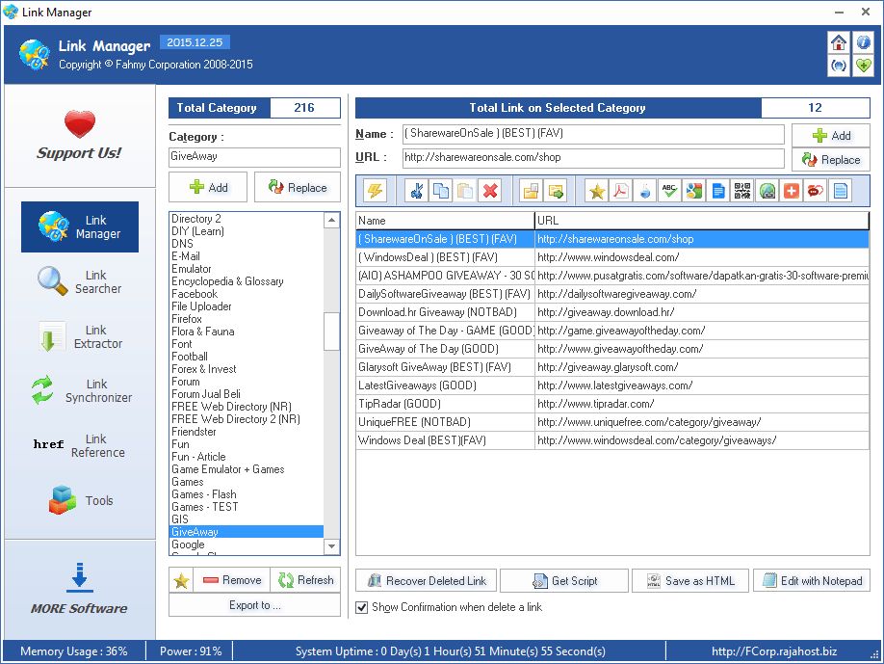The width and height of the screenshot is (884, 664).
Task: Generate QR code for the selected link
Action: point(741,190)
